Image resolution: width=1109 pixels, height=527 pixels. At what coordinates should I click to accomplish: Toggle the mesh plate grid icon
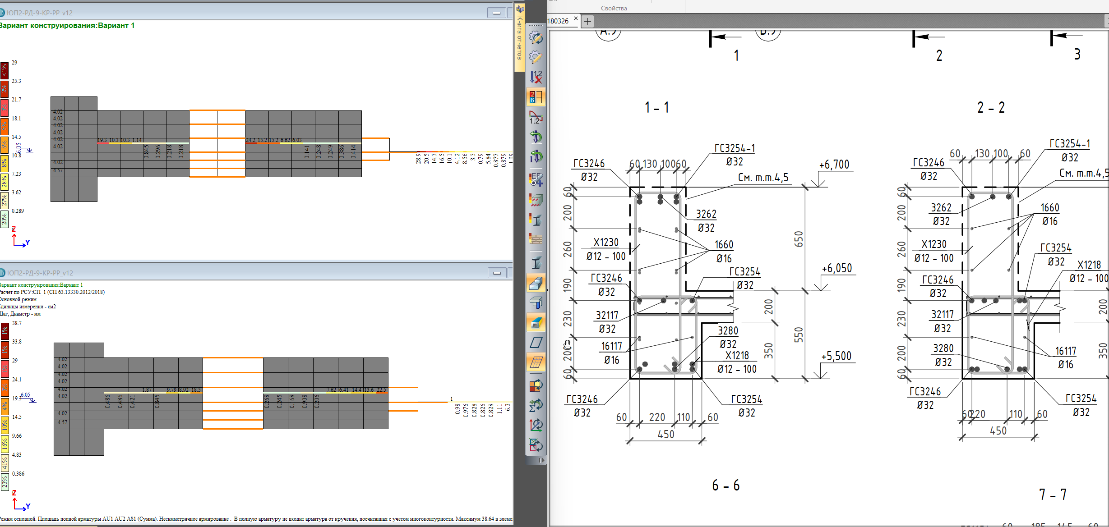pyautogui.click(x=536, y=362)
